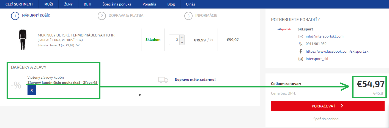Screen dimensions: 389x128
Task: Open the Poradňa menu item
Action: click(x=149, y=4)
